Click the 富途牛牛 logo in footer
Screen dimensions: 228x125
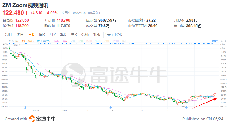click(x=42, y=119)
